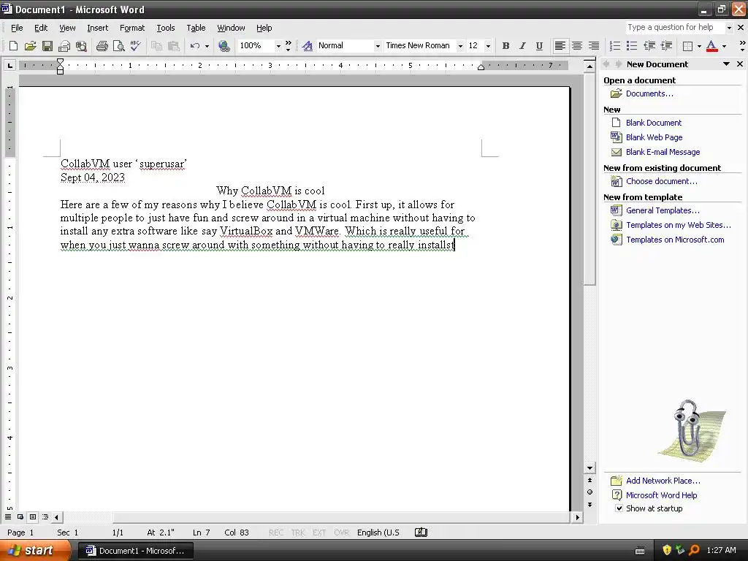Open the General Templates link
The image size is (748, 561).
pyautogui.click(x=663, y=210)
